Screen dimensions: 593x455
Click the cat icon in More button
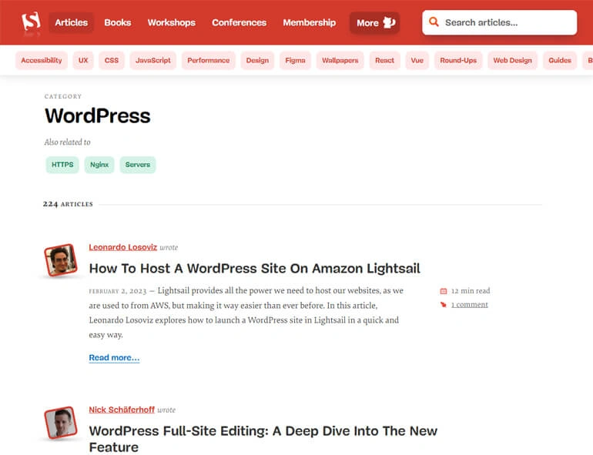[x=389, y=22]
